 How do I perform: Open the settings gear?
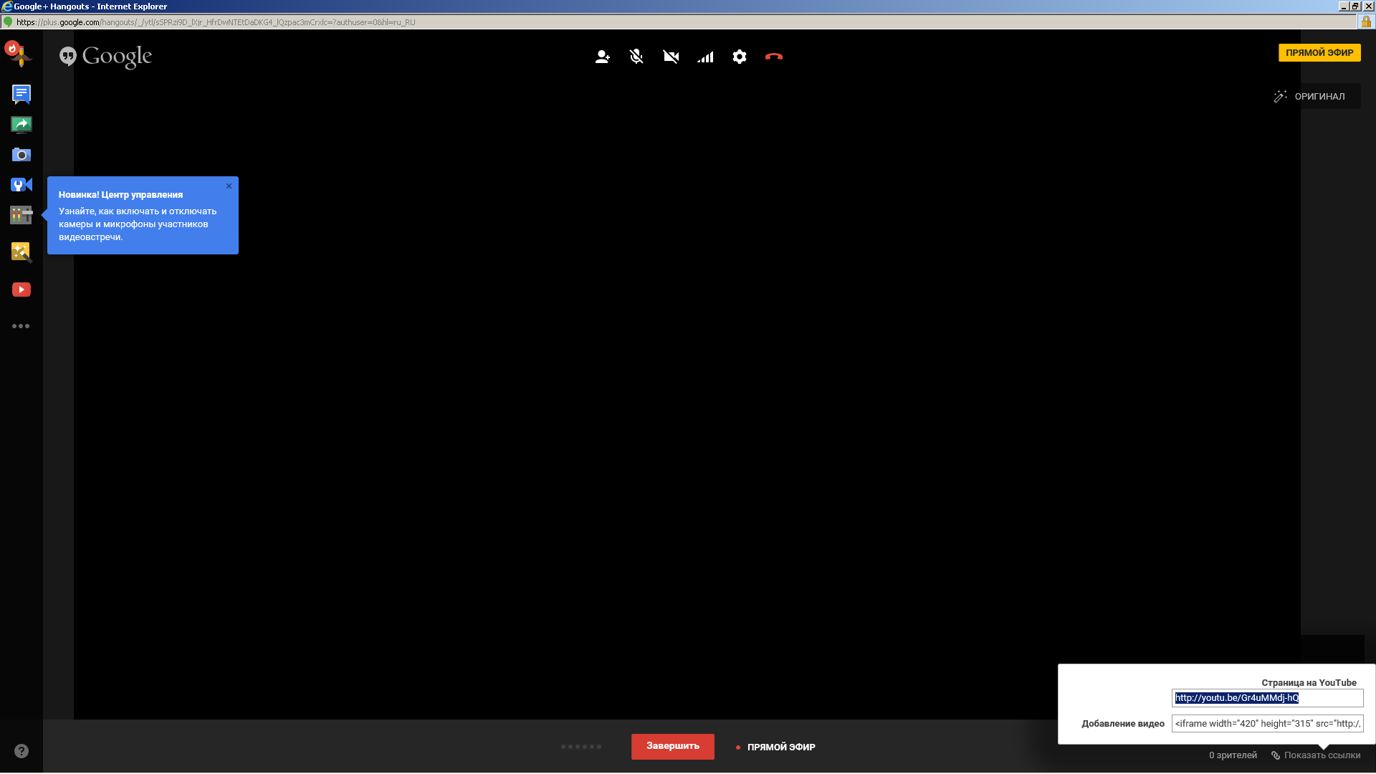point(740,57)
